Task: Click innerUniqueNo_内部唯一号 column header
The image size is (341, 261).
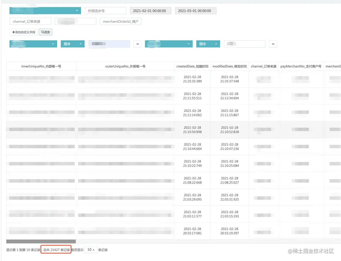Action: click(41, 66)
